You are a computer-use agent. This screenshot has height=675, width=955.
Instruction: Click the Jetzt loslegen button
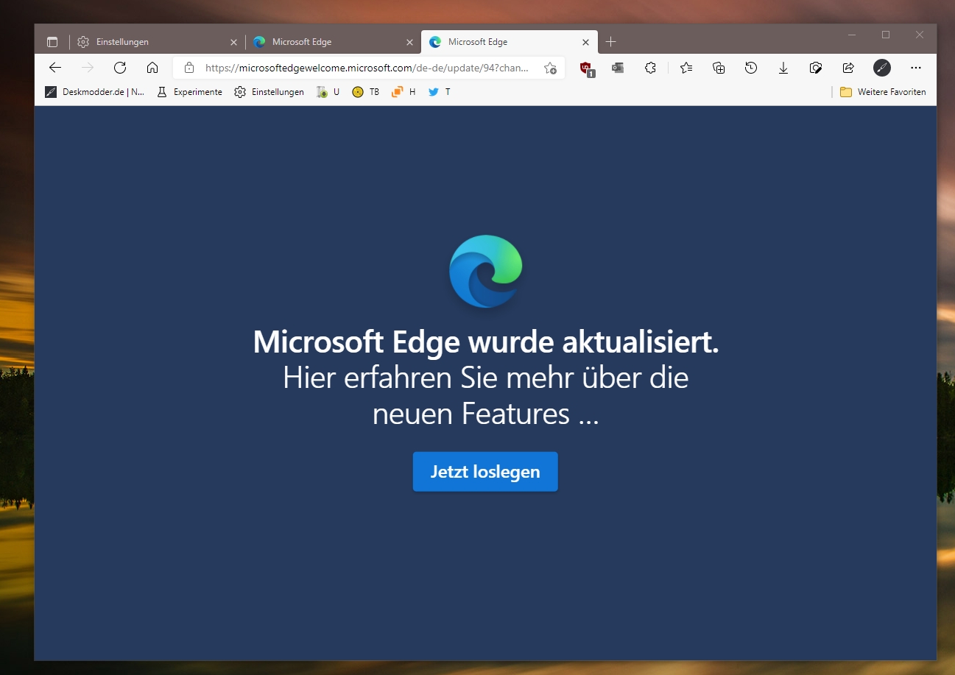coord(485,472)
